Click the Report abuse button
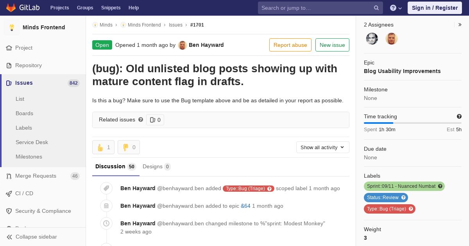This screenshot has width=469, height=246. pos(290,45)
